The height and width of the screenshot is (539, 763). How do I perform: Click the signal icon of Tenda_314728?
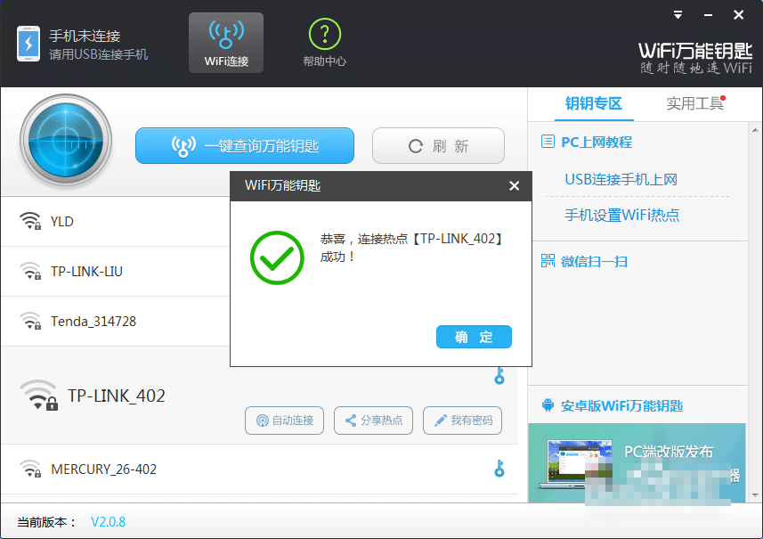coord(29,321)
